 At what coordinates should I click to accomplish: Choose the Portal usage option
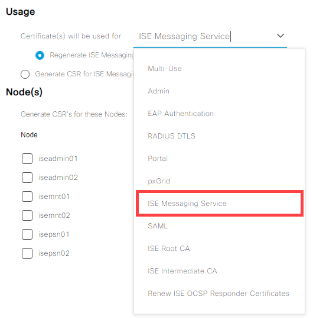(x=219, y=159)
